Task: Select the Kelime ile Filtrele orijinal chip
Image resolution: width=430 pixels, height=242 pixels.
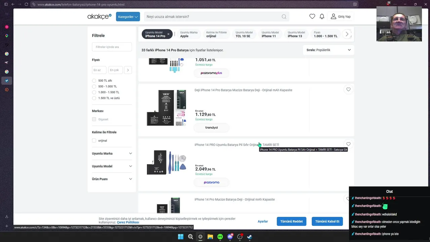Action: [x=216, y=34]
